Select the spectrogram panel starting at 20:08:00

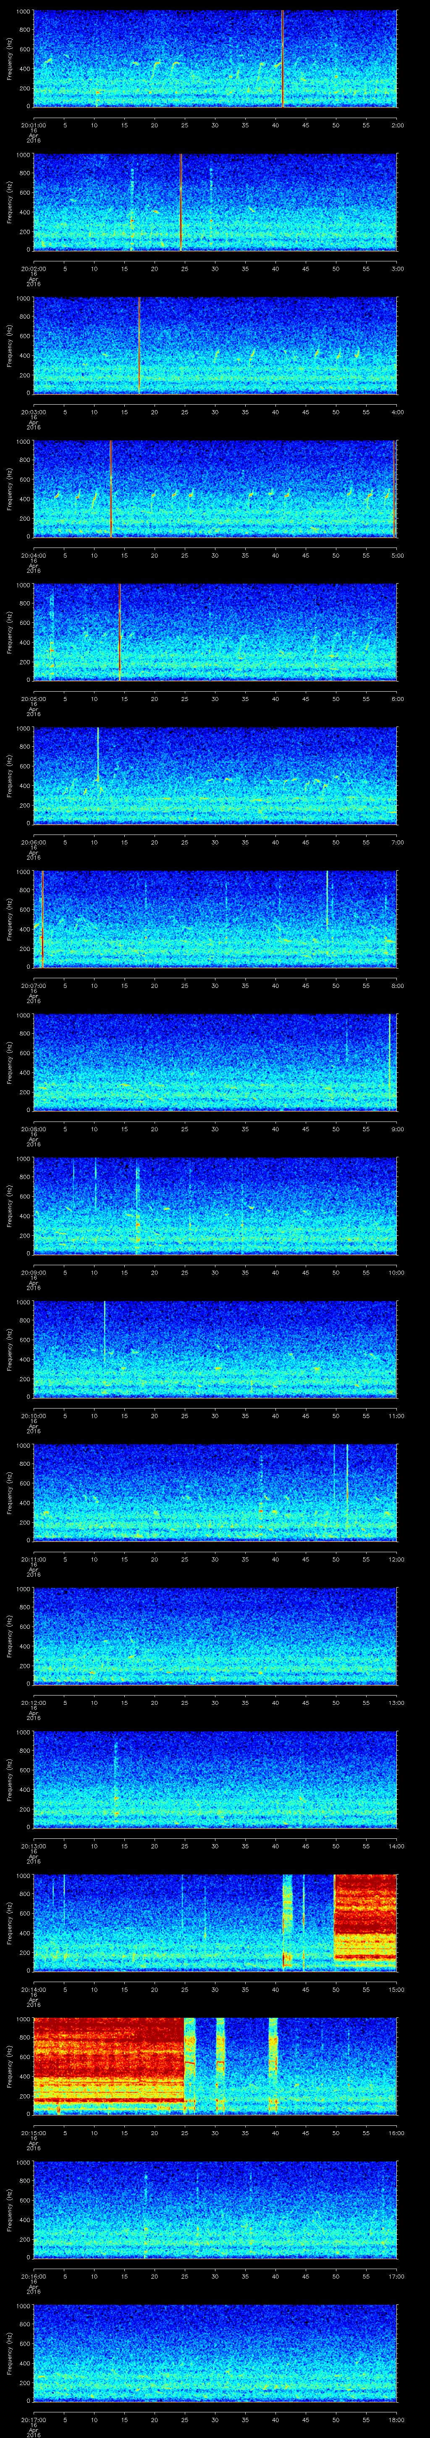[215, 1062]
